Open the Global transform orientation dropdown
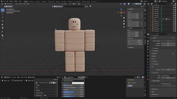The width and height of the screenshot is (177, 99). point(65,4)
